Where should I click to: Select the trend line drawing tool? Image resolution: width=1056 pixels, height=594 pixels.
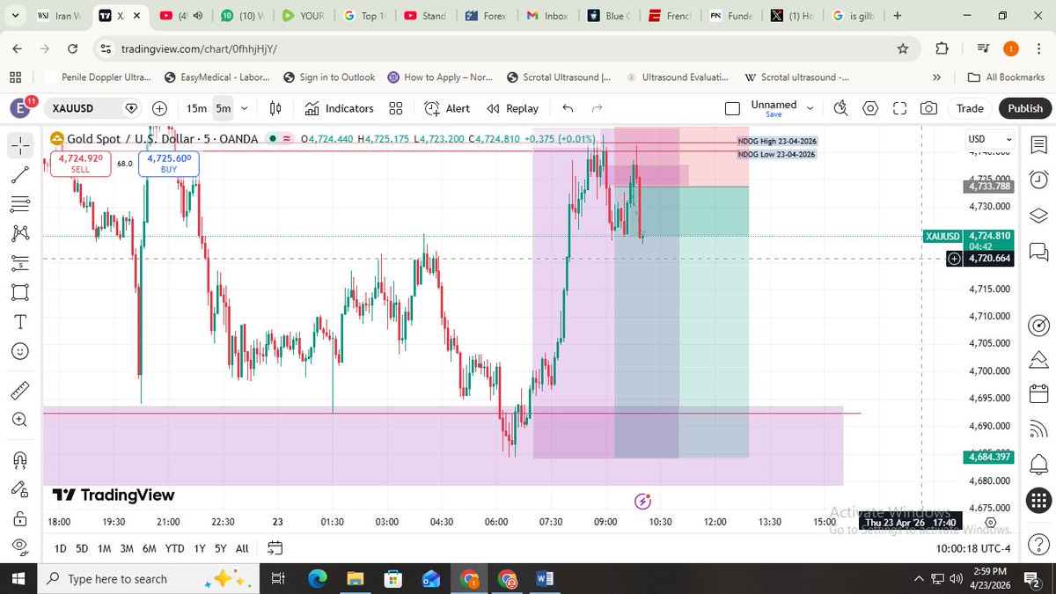click(x=21, y=175)
